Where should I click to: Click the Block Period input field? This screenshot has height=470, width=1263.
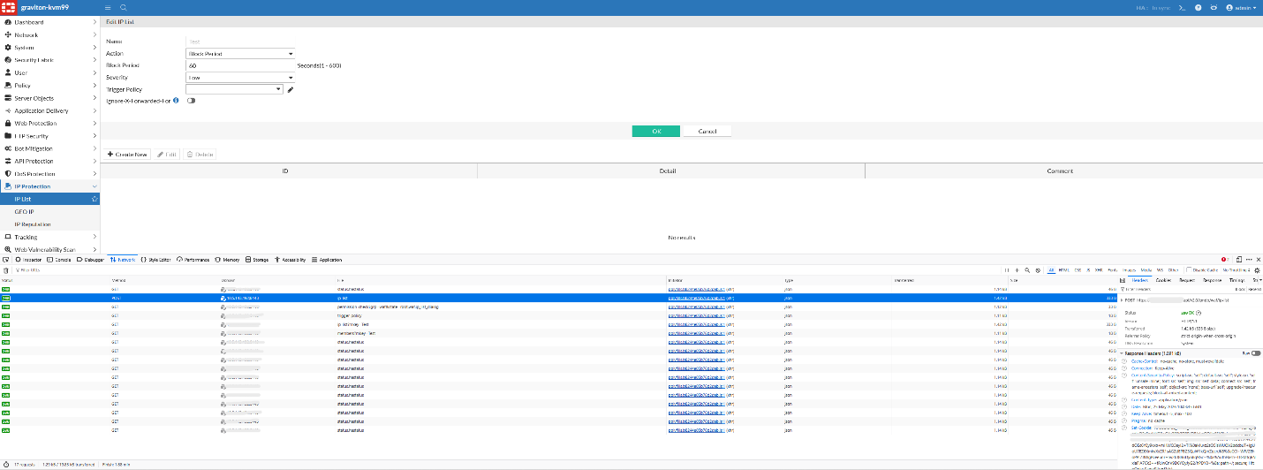point(240,65)
